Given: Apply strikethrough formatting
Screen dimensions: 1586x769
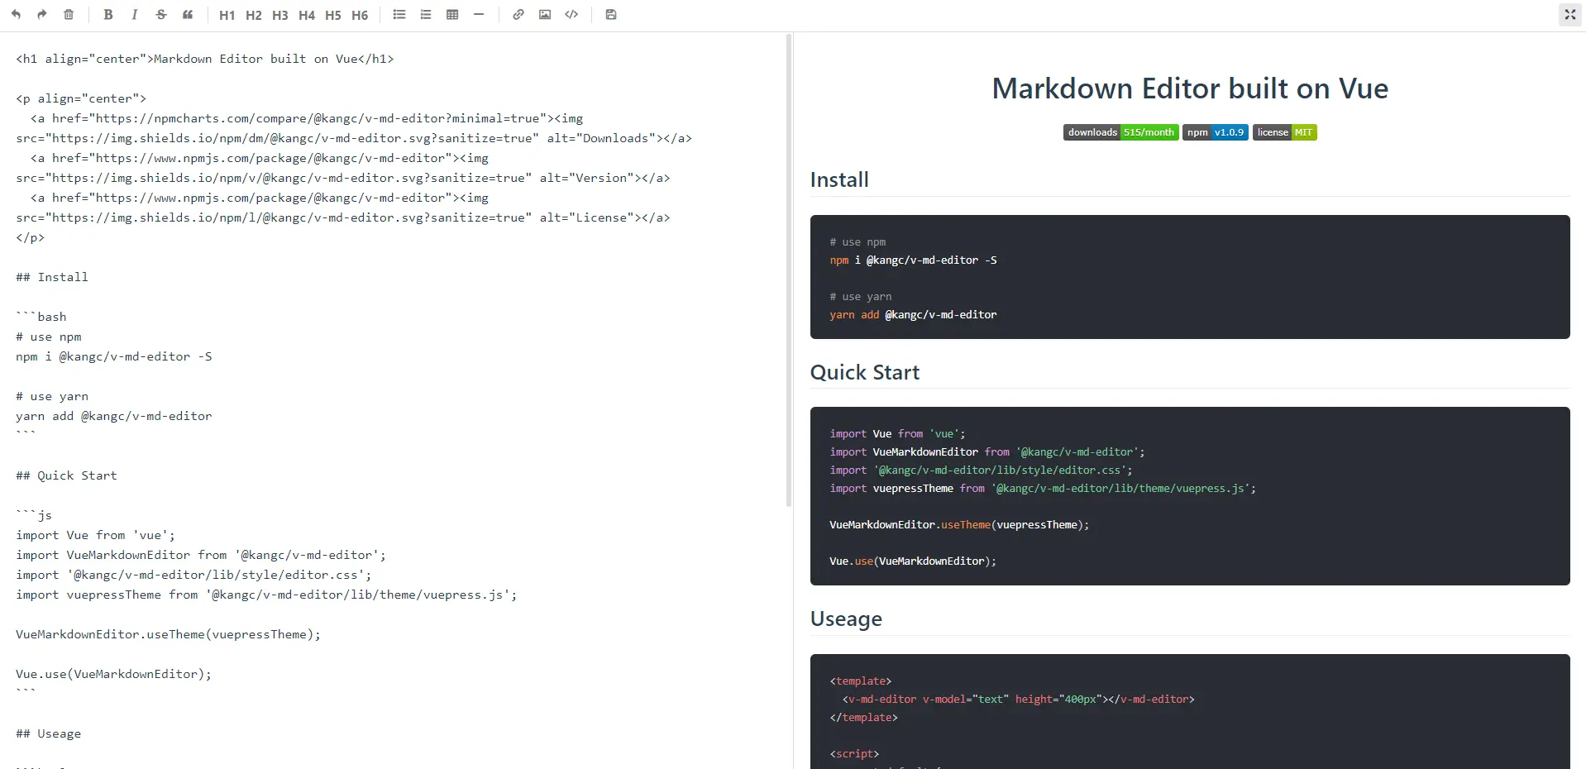Looking at the screenshot, I should 161,15.
